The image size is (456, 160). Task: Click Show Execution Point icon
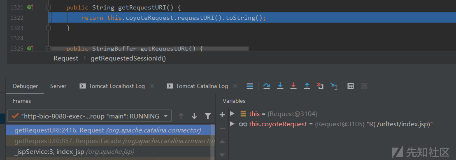(x=249, y=86)
